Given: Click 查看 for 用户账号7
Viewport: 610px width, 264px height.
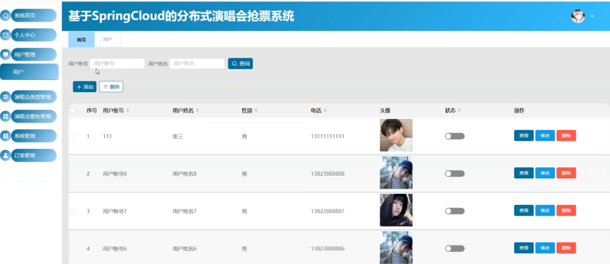Looking at the screenshot, I should pos(524,210).
